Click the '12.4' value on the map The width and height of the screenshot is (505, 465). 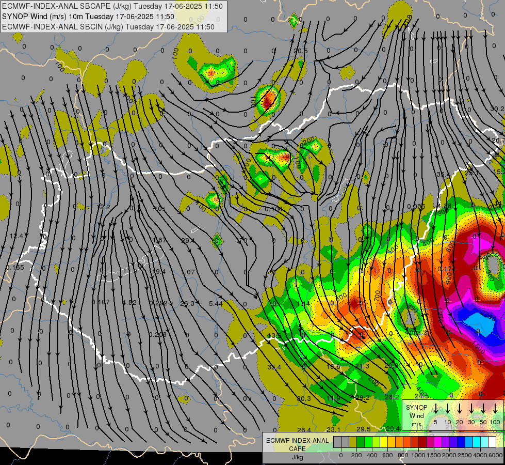point(17,236)
